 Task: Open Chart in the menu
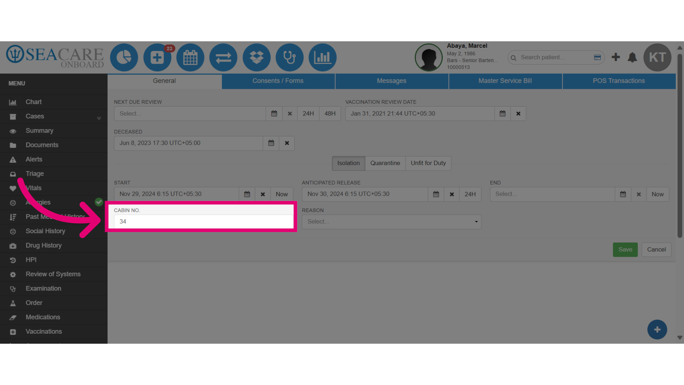pos(53,102)
